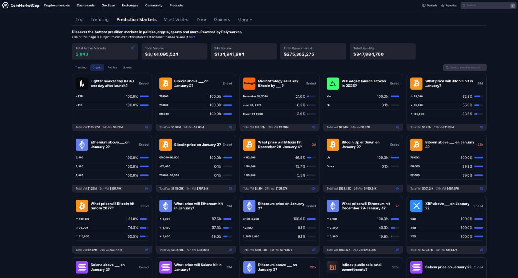This screenshot has width=518, height=278.
Task: Click the MicroStrategy market logo
Action: click(249, 84)
